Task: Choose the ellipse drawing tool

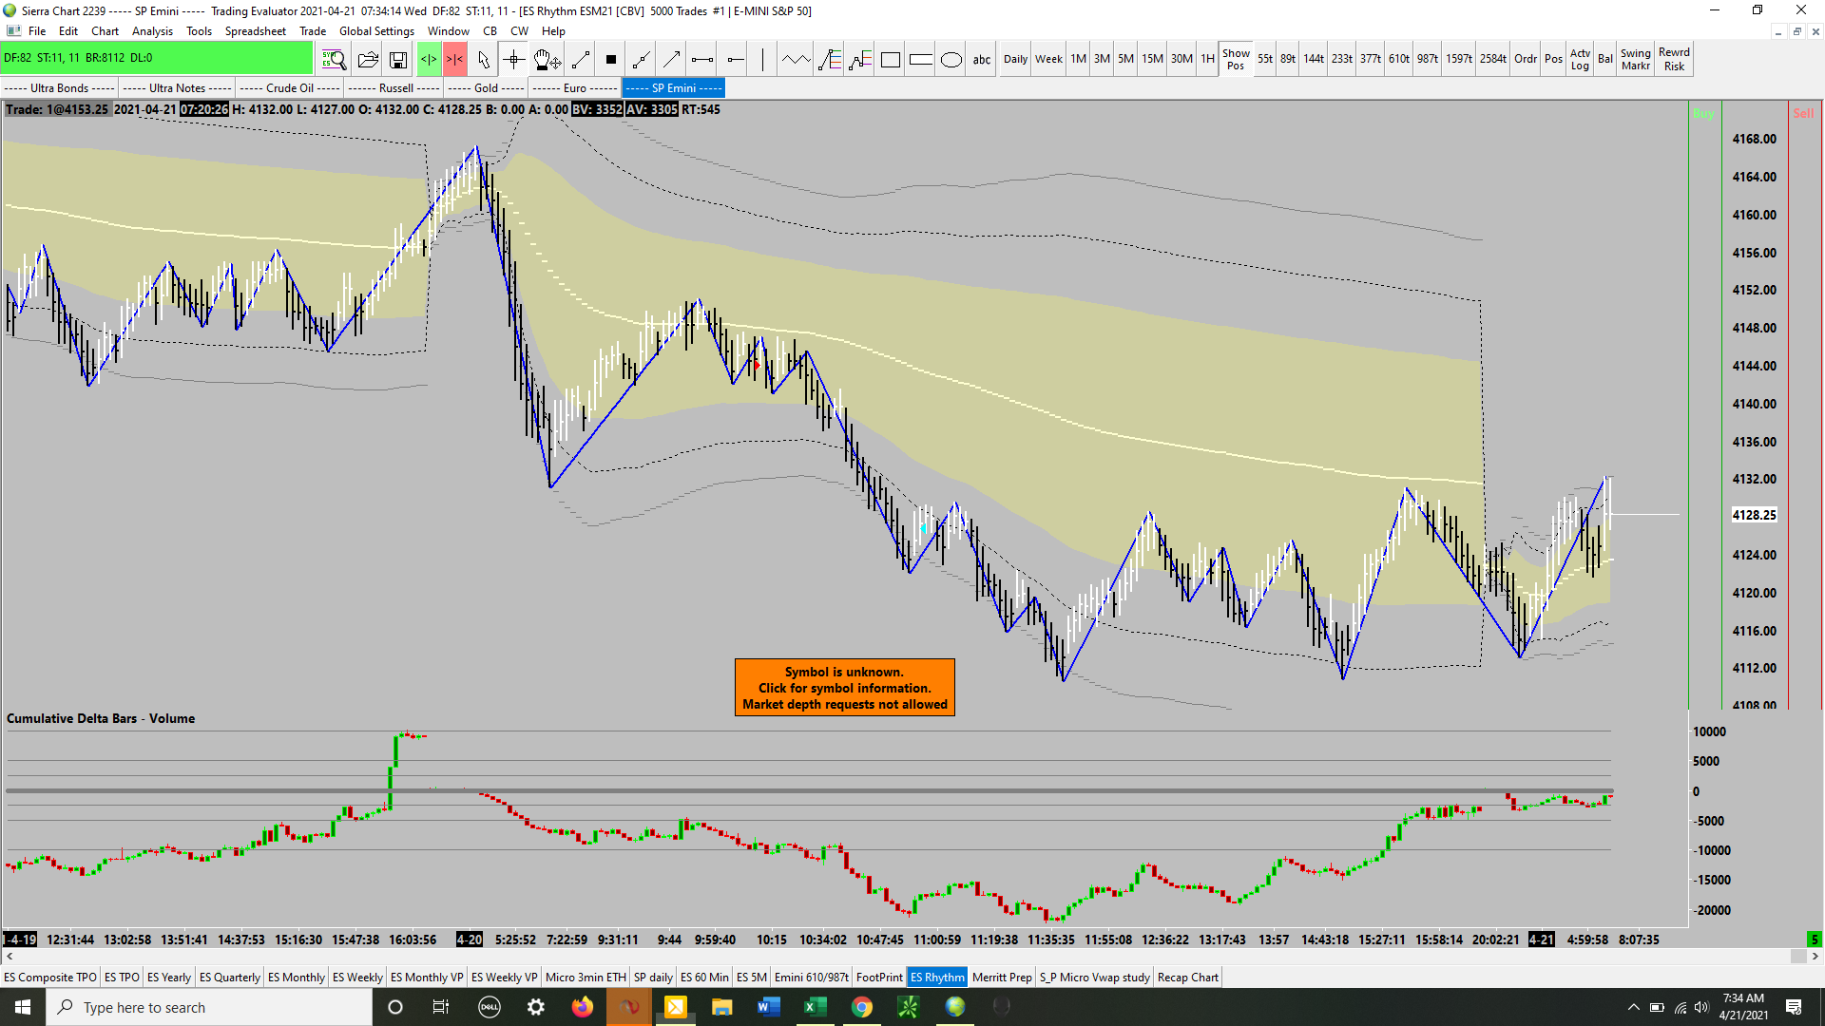Action: [951, 60]
